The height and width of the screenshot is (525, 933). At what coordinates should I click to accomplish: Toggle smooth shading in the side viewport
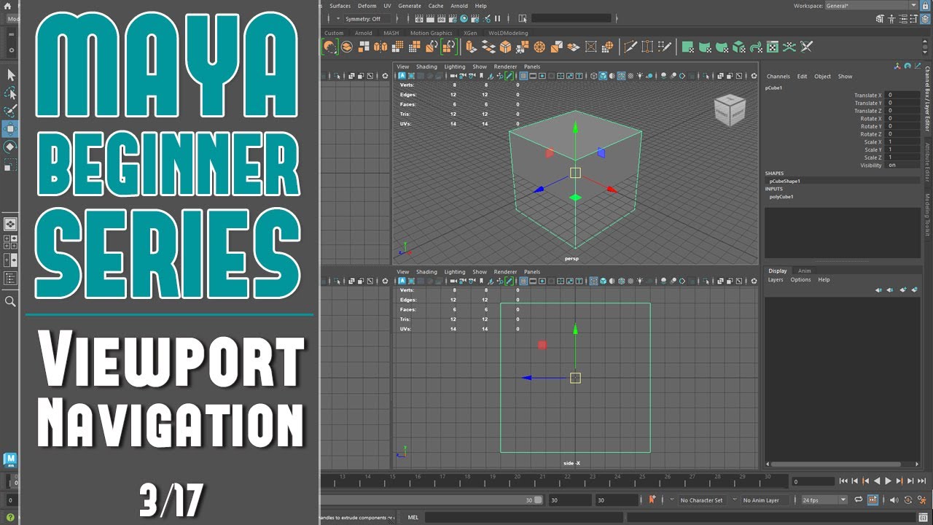click(x=603, y=281)
